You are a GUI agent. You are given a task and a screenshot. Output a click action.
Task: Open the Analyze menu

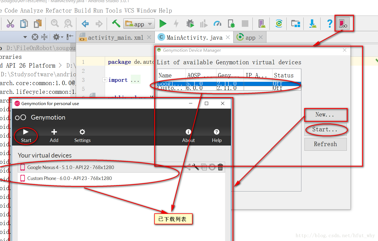tap(32, 11)
